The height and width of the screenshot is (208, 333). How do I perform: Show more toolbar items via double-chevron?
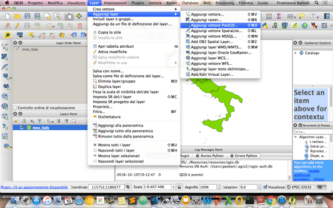(331, 26)
